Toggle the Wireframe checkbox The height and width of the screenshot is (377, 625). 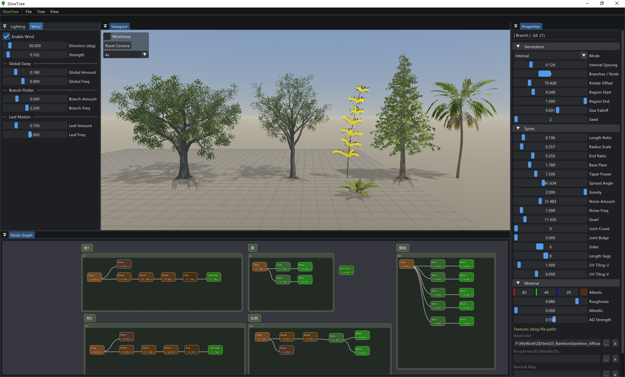point(107,37)
